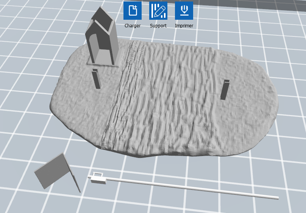Open the Support editing tool icon
306x213 pixels.
tap(158, 11)
